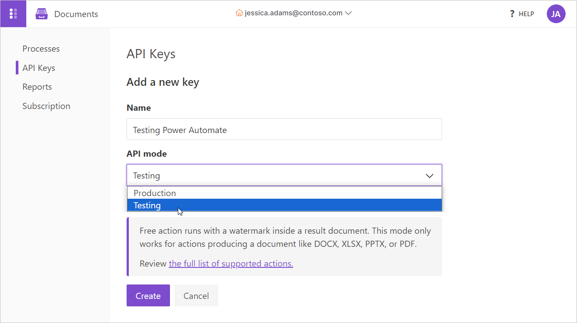Navigate to Reports page
This screenshot has height=323, width=577.
(37, 87)
